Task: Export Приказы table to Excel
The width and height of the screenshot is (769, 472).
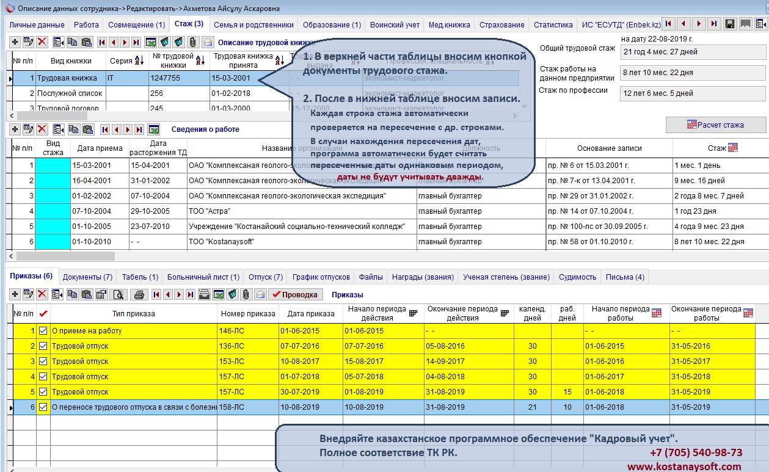Action: [218, 294]
